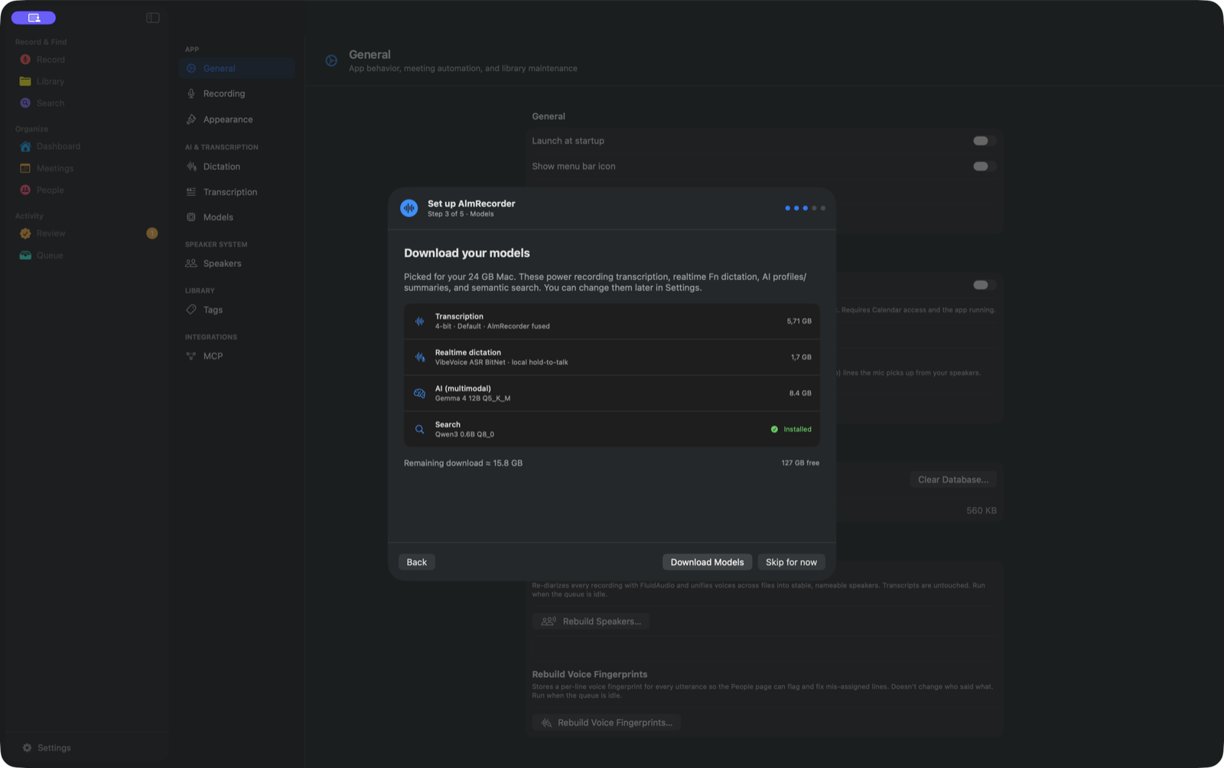Click Gemma 4 12B Q5_K_M label
This screenshot has width=1224, height=768.
coord(473,399)
